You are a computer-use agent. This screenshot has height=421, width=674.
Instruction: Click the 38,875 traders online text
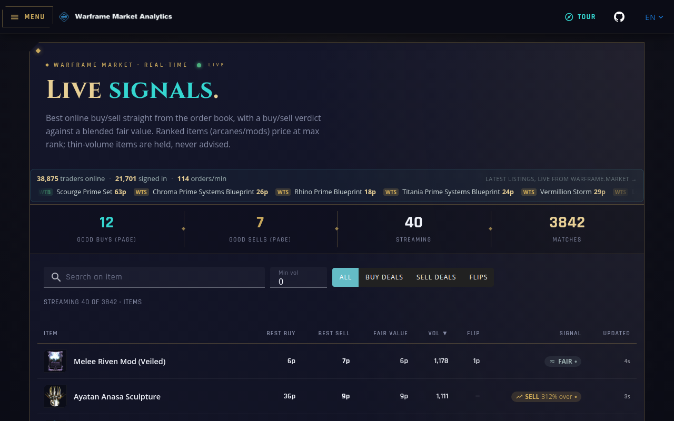coord(71,179)
